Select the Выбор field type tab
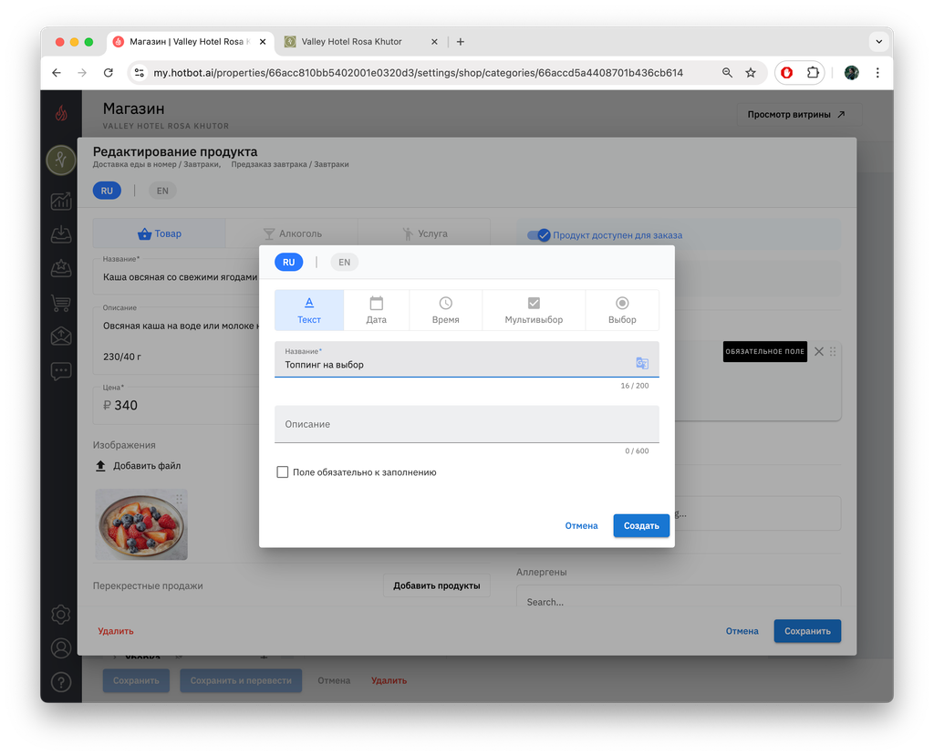 coord(622,310)
